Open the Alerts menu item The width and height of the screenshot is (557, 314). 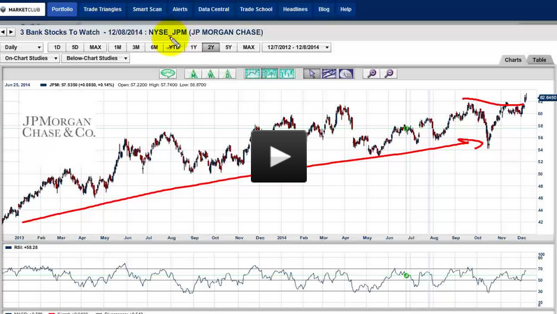click(x=180, y=9)
